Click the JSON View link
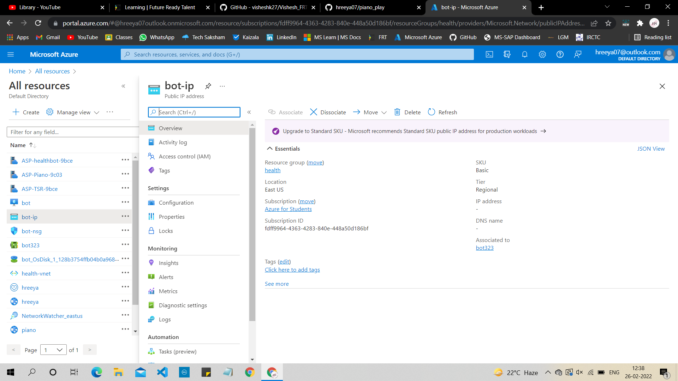This screenshot has width=678, height=381. (x=650, y=149)
